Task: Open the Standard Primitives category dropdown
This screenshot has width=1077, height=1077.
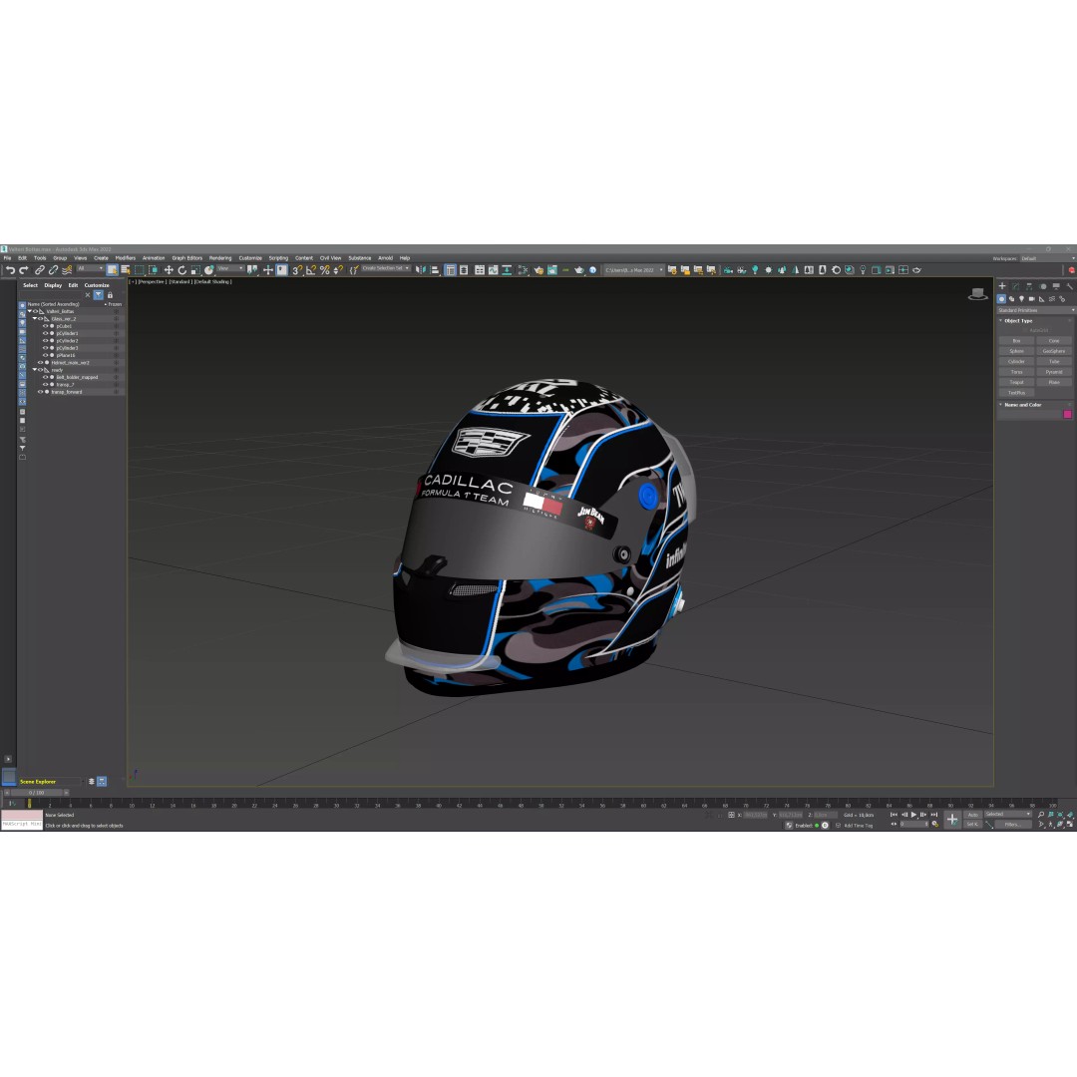Action: coord(1036,310)
